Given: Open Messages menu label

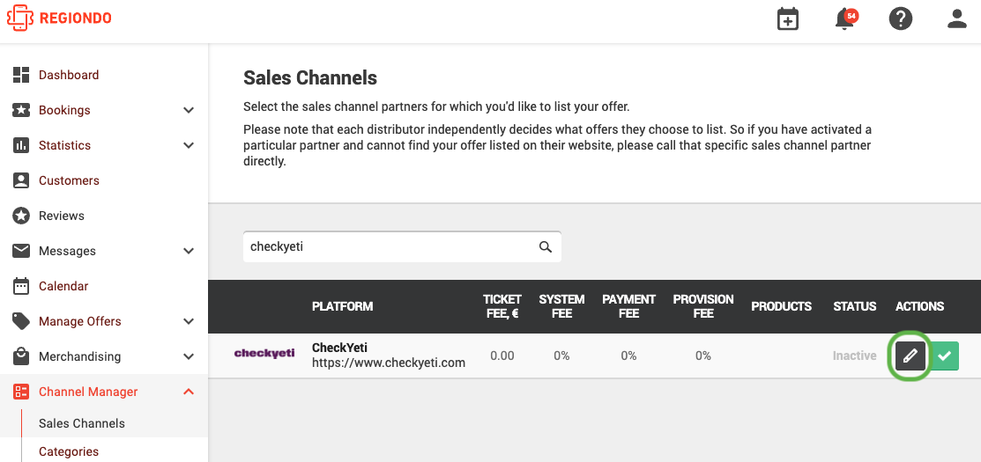Looking at the screenshot, I should pyautogui.click(x=68, y=251).
